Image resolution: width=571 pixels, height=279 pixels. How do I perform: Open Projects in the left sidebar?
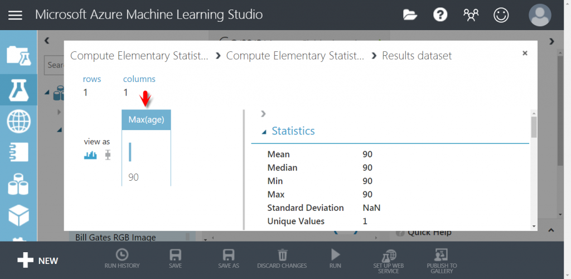(x=18, y=55)
